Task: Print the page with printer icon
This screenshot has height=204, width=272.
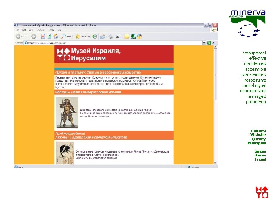Action: [110, 36]
